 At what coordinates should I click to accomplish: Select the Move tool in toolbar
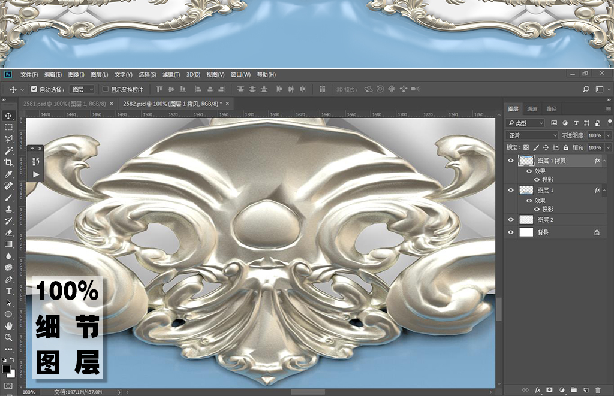8,116
